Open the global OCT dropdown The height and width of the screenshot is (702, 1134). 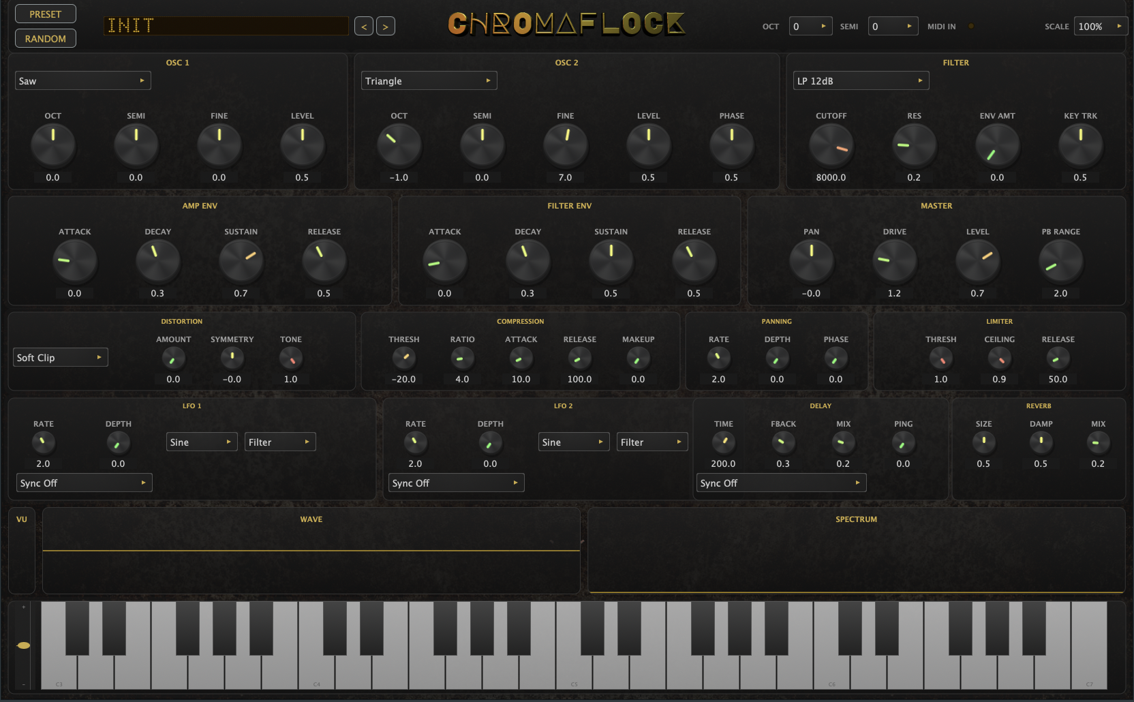(810, 27)
